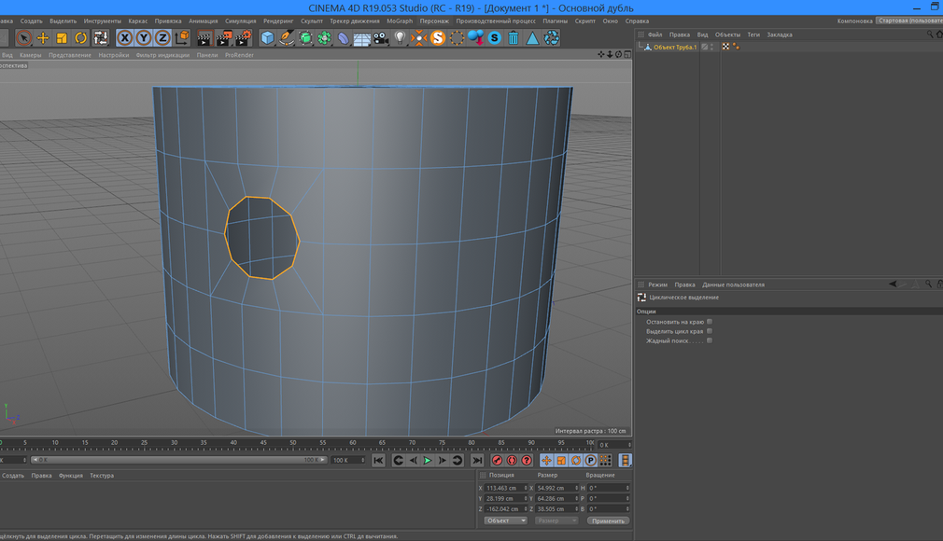Open the Создать menu
The height and width of the screenshot is (541, 943).
click(31, 21)
